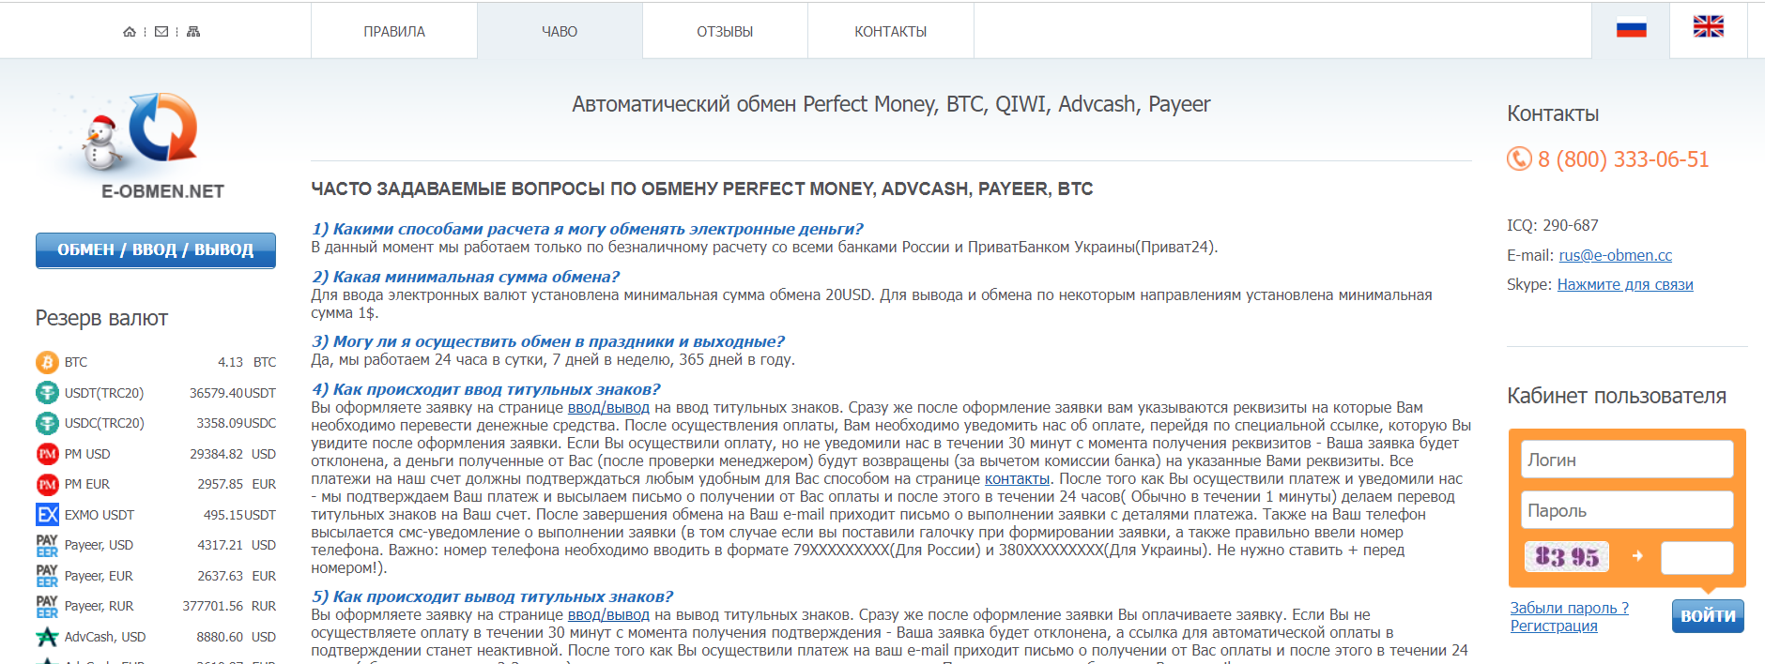Open the rus@e-obmen.cc email link
This screenshot has width=1765, height=664.
click(x=1616, y=255)
